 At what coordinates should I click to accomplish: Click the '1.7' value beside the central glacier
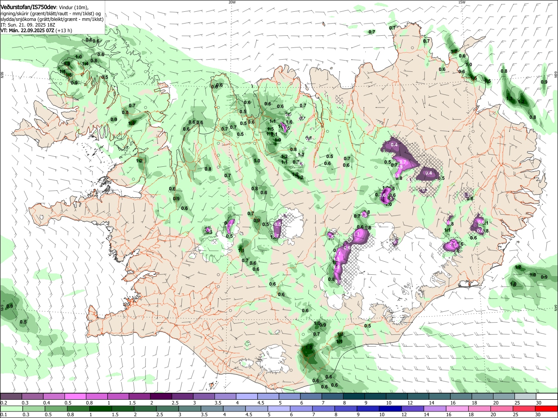click(x=275, y=236)
